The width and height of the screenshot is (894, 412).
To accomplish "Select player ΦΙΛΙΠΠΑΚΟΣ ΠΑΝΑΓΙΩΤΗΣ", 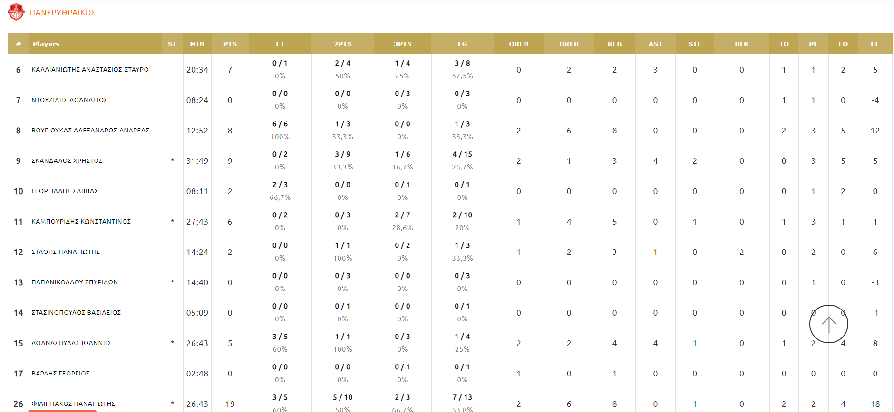I will pyautogui.click(x=73, y=403).
